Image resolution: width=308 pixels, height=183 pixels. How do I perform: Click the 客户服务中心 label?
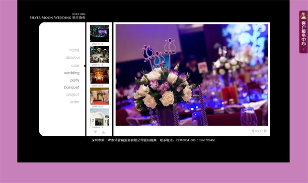(x=304, y=33)
